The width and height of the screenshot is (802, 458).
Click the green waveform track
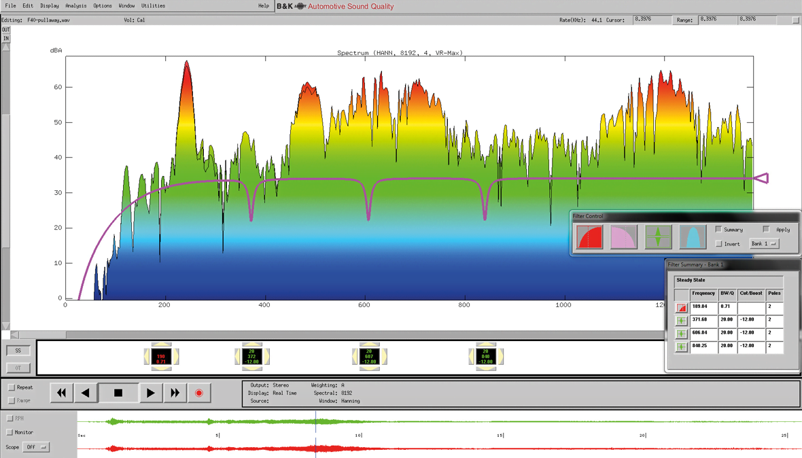click(x=439, y=422)
